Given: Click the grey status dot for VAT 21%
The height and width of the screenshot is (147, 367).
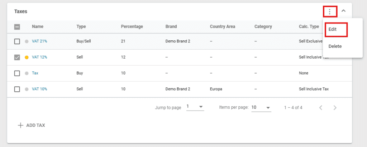Looking at the screenshot, I should pos(27,41).
